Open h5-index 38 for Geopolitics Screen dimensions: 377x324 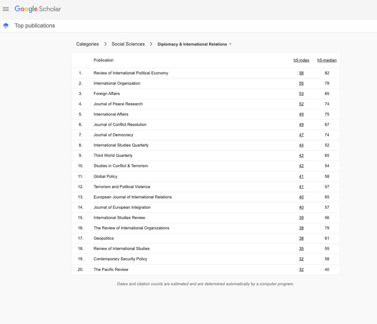(301, 239)
